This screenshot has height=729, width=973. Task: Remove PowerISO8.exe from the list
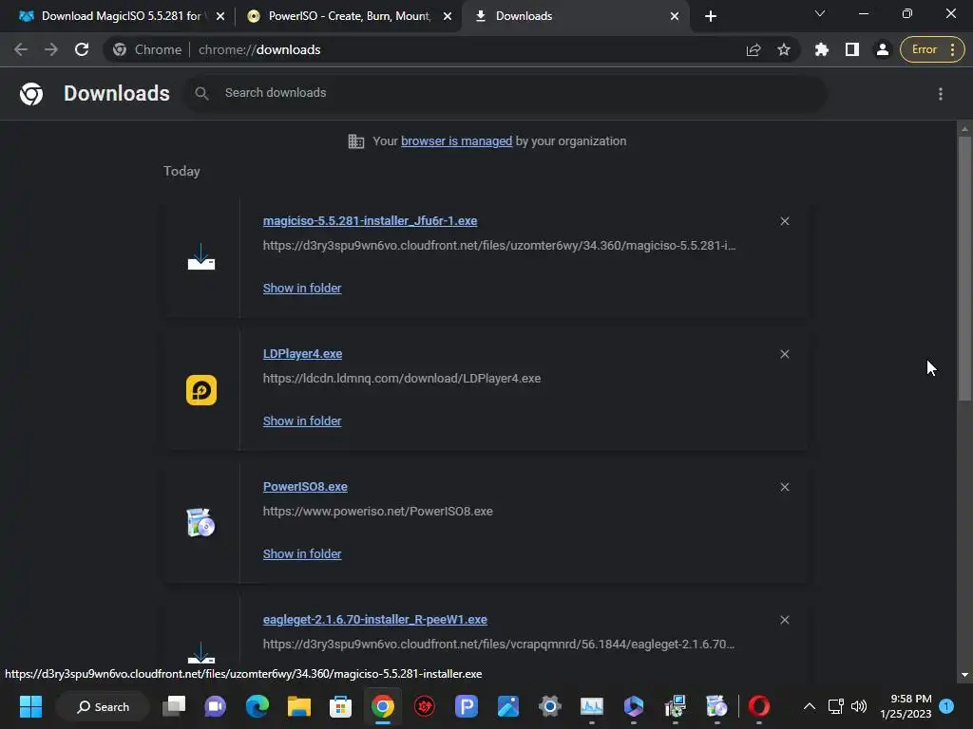pos(785,487)
